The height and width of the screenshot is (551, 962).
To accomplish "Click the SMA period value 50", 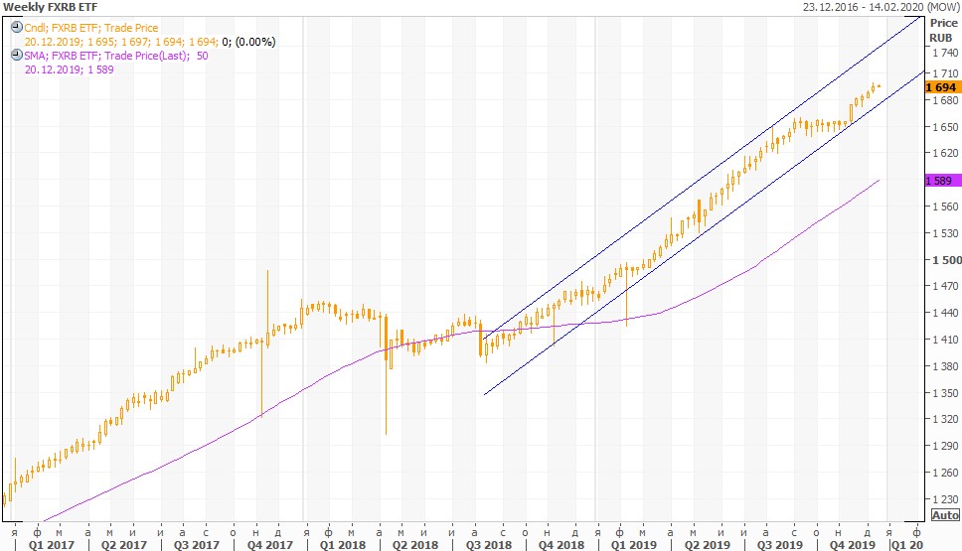I will coord(202,56).
